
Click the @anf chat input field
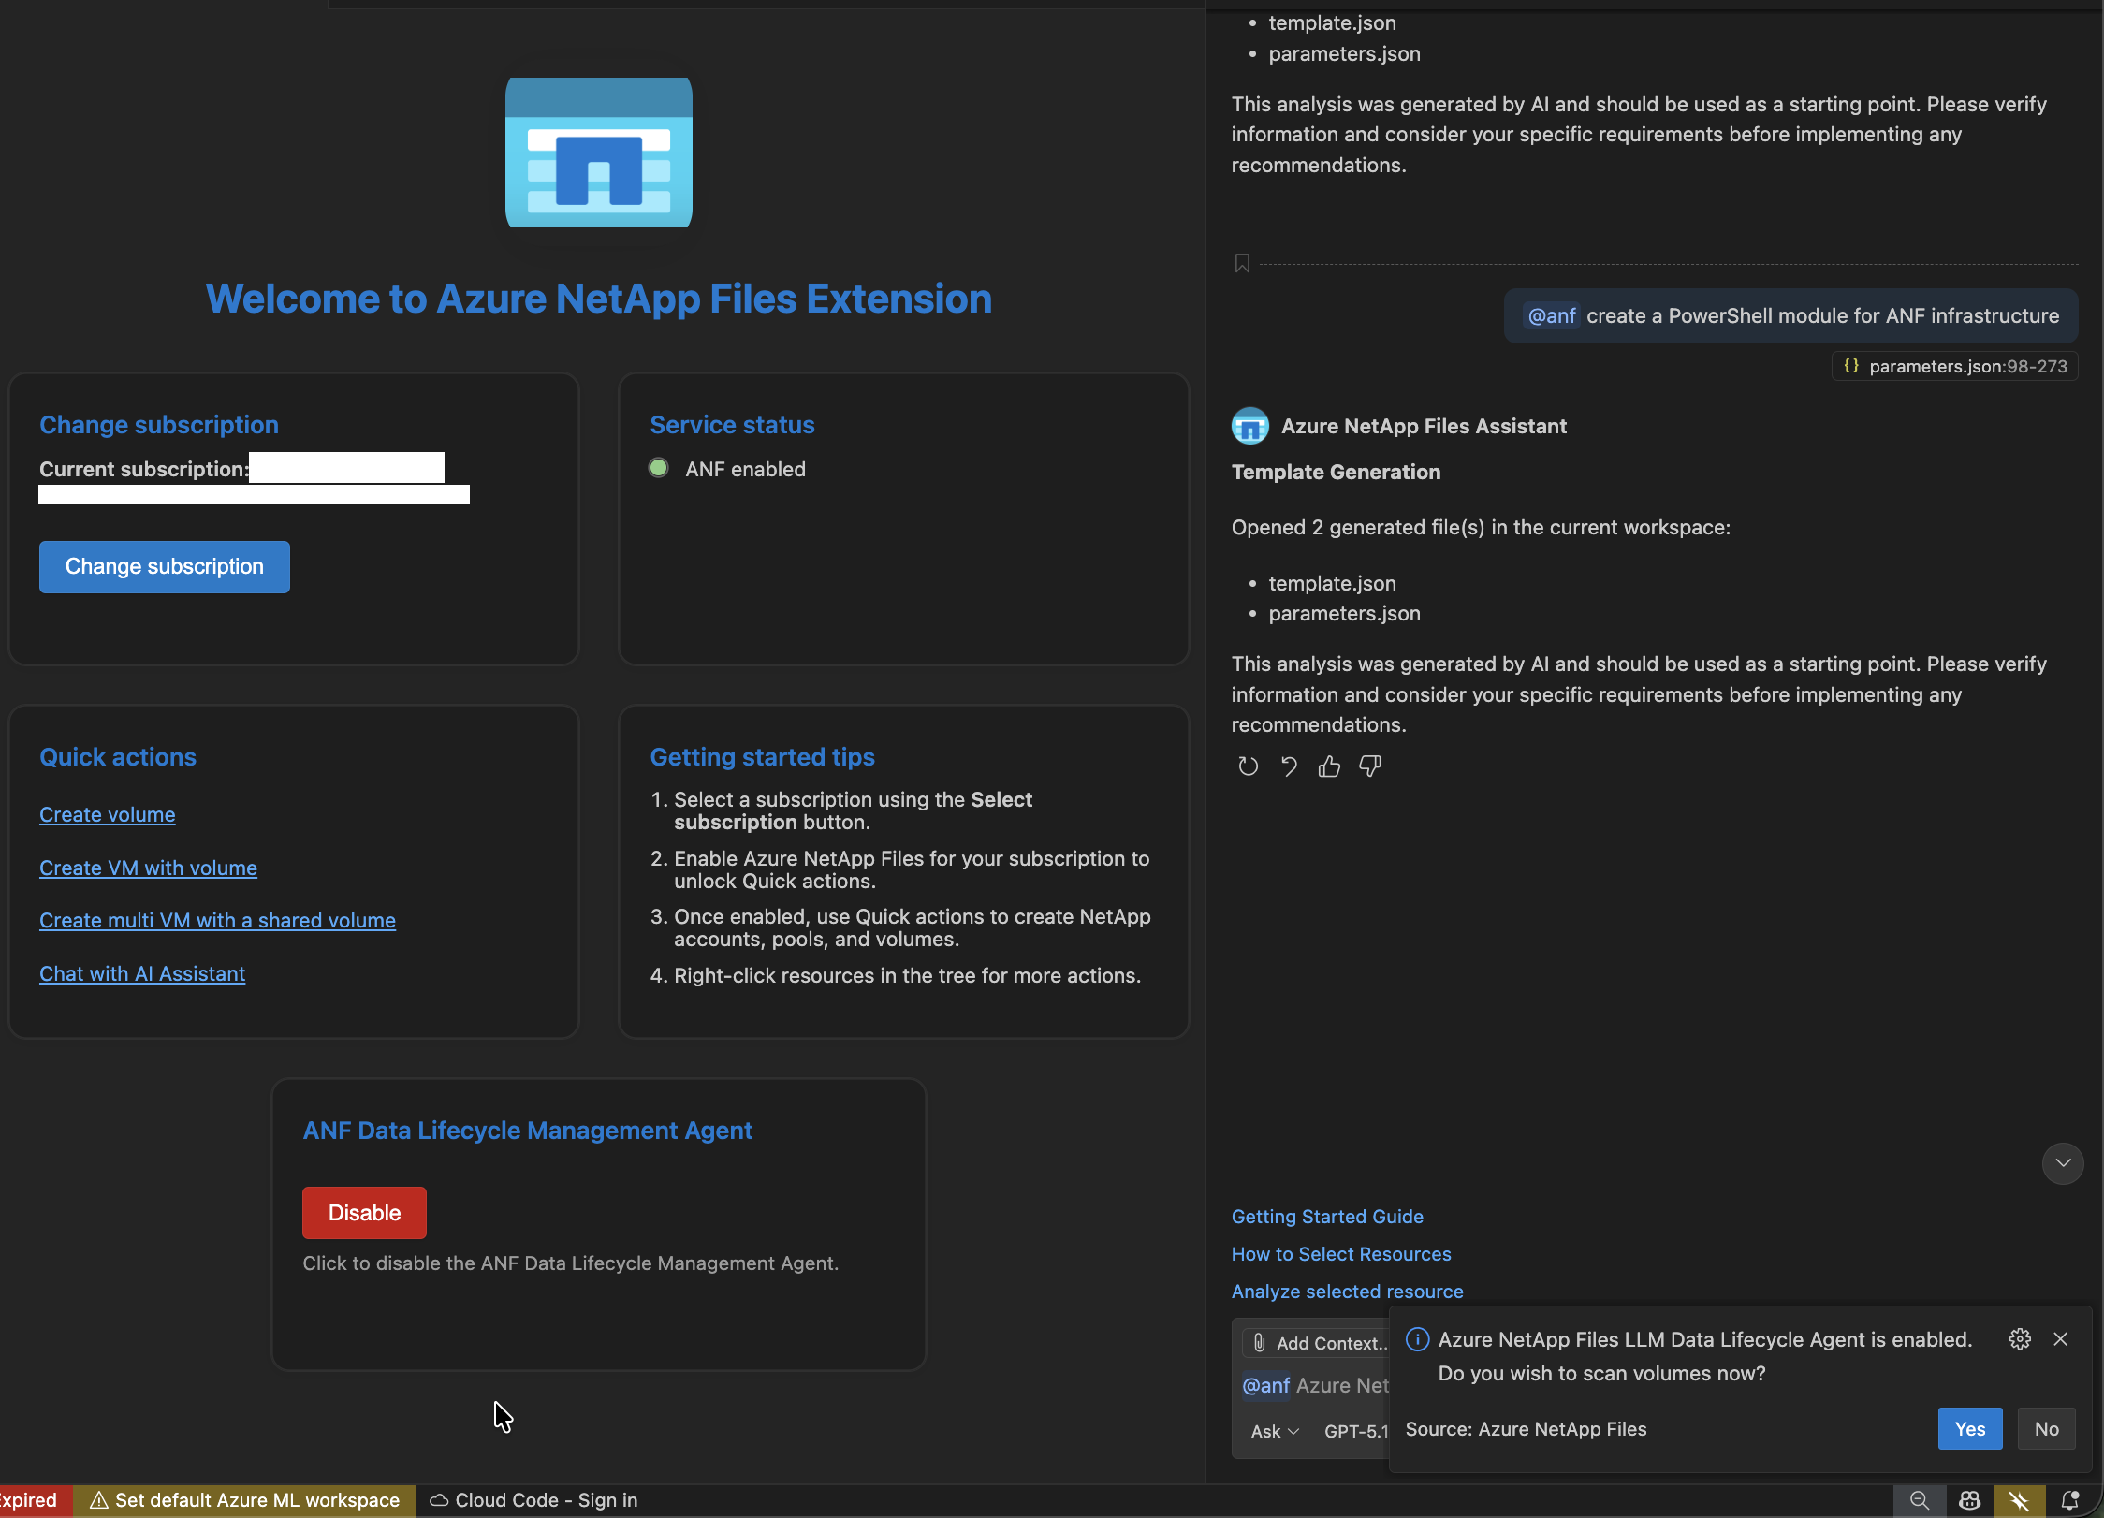[1315, 1386]
